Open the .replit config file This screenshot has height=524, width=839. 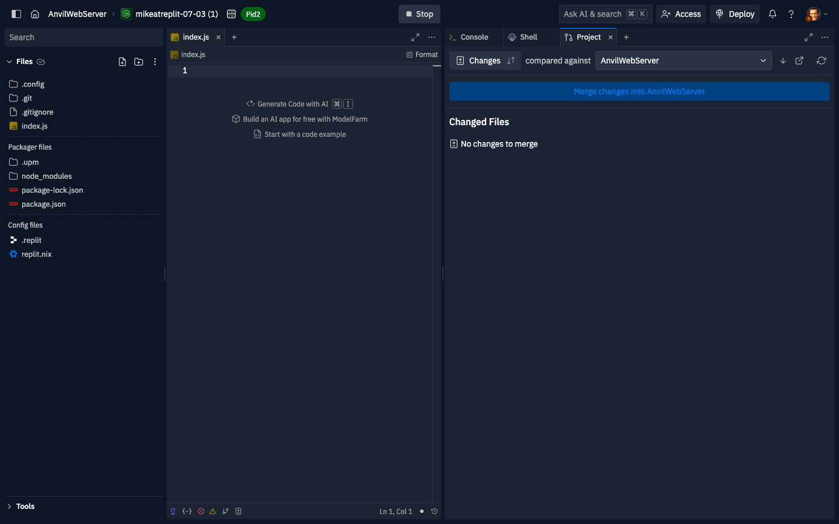[84, 240]
